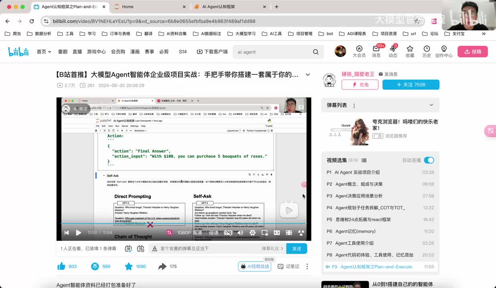The height and width of the screenshot is (288, 496).
Task: Click the 投稿 upload button
Action: click(x=473, y=52)
